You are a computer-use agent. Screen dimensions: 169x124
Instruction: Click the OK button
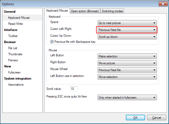[135, 118]
